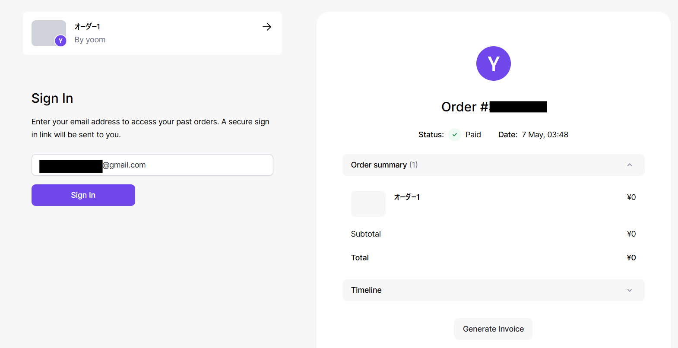Click the green Paid status checkmark icon

[x=455, y=135]
